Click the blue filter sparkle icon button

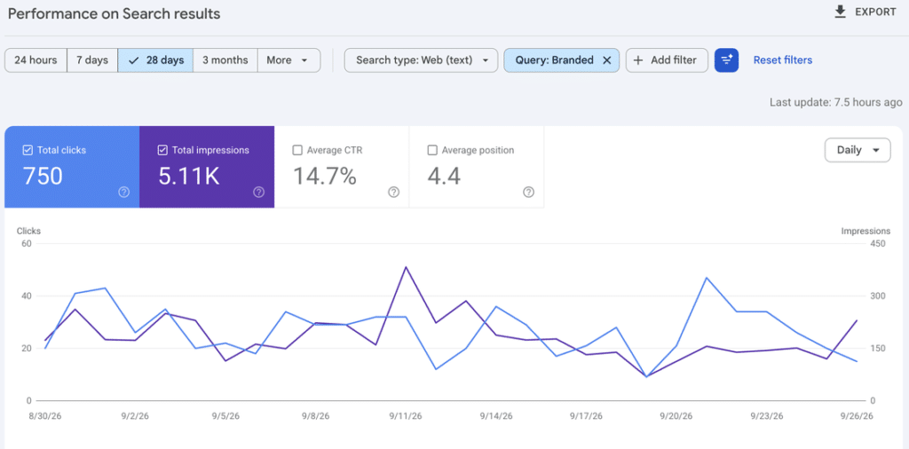click(726, 60)
